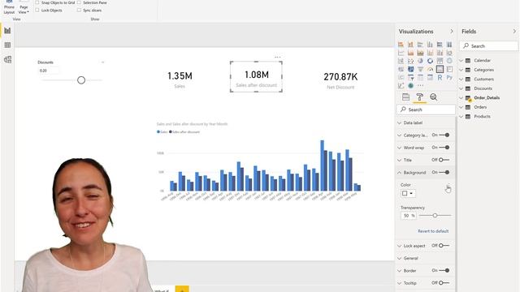Image resolution: width=520 pixels, height=292 pixels.
Task: Expand the Products table
Action: click(461, 117)
